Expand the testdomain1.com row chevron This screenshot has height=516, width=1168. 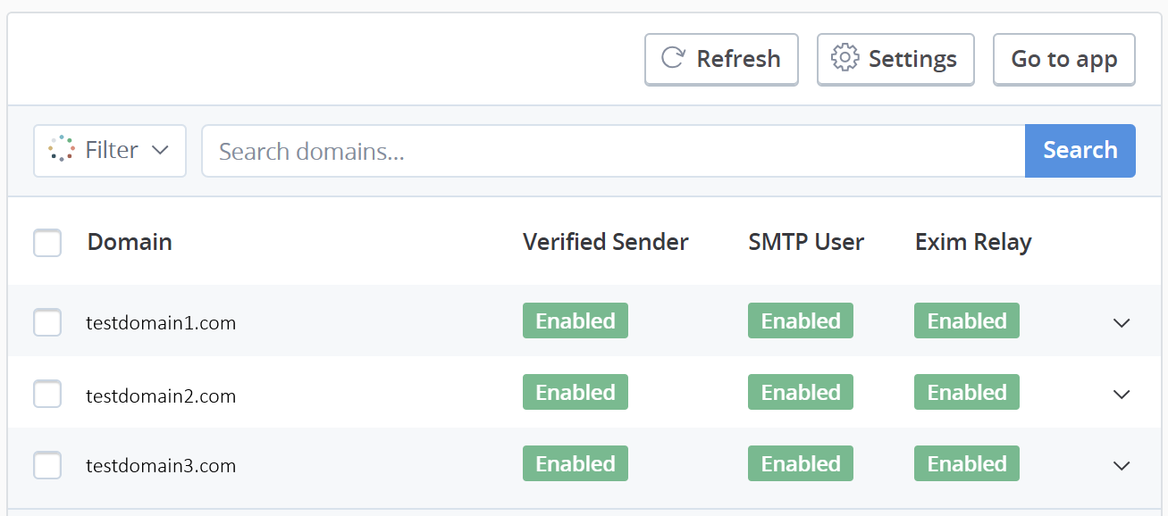[1122, 323]
